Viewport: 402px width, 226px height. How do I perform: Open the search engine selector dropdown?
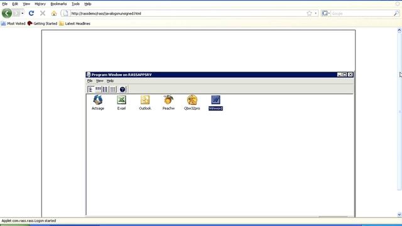(x=325, y=13)
